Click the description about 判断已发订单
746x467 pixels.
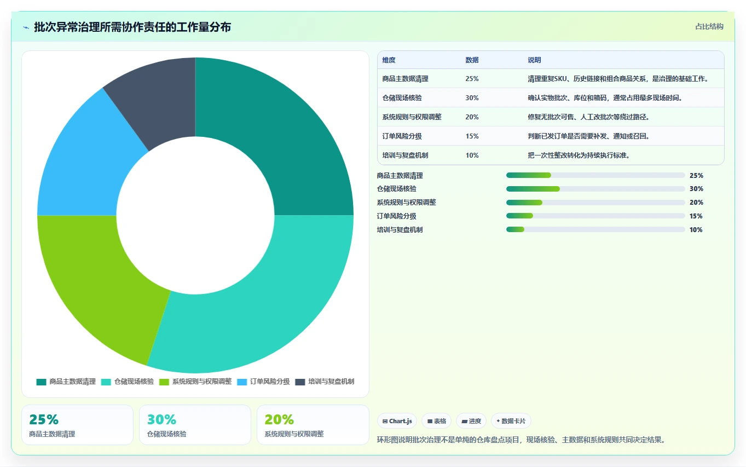tap(588, 136)
